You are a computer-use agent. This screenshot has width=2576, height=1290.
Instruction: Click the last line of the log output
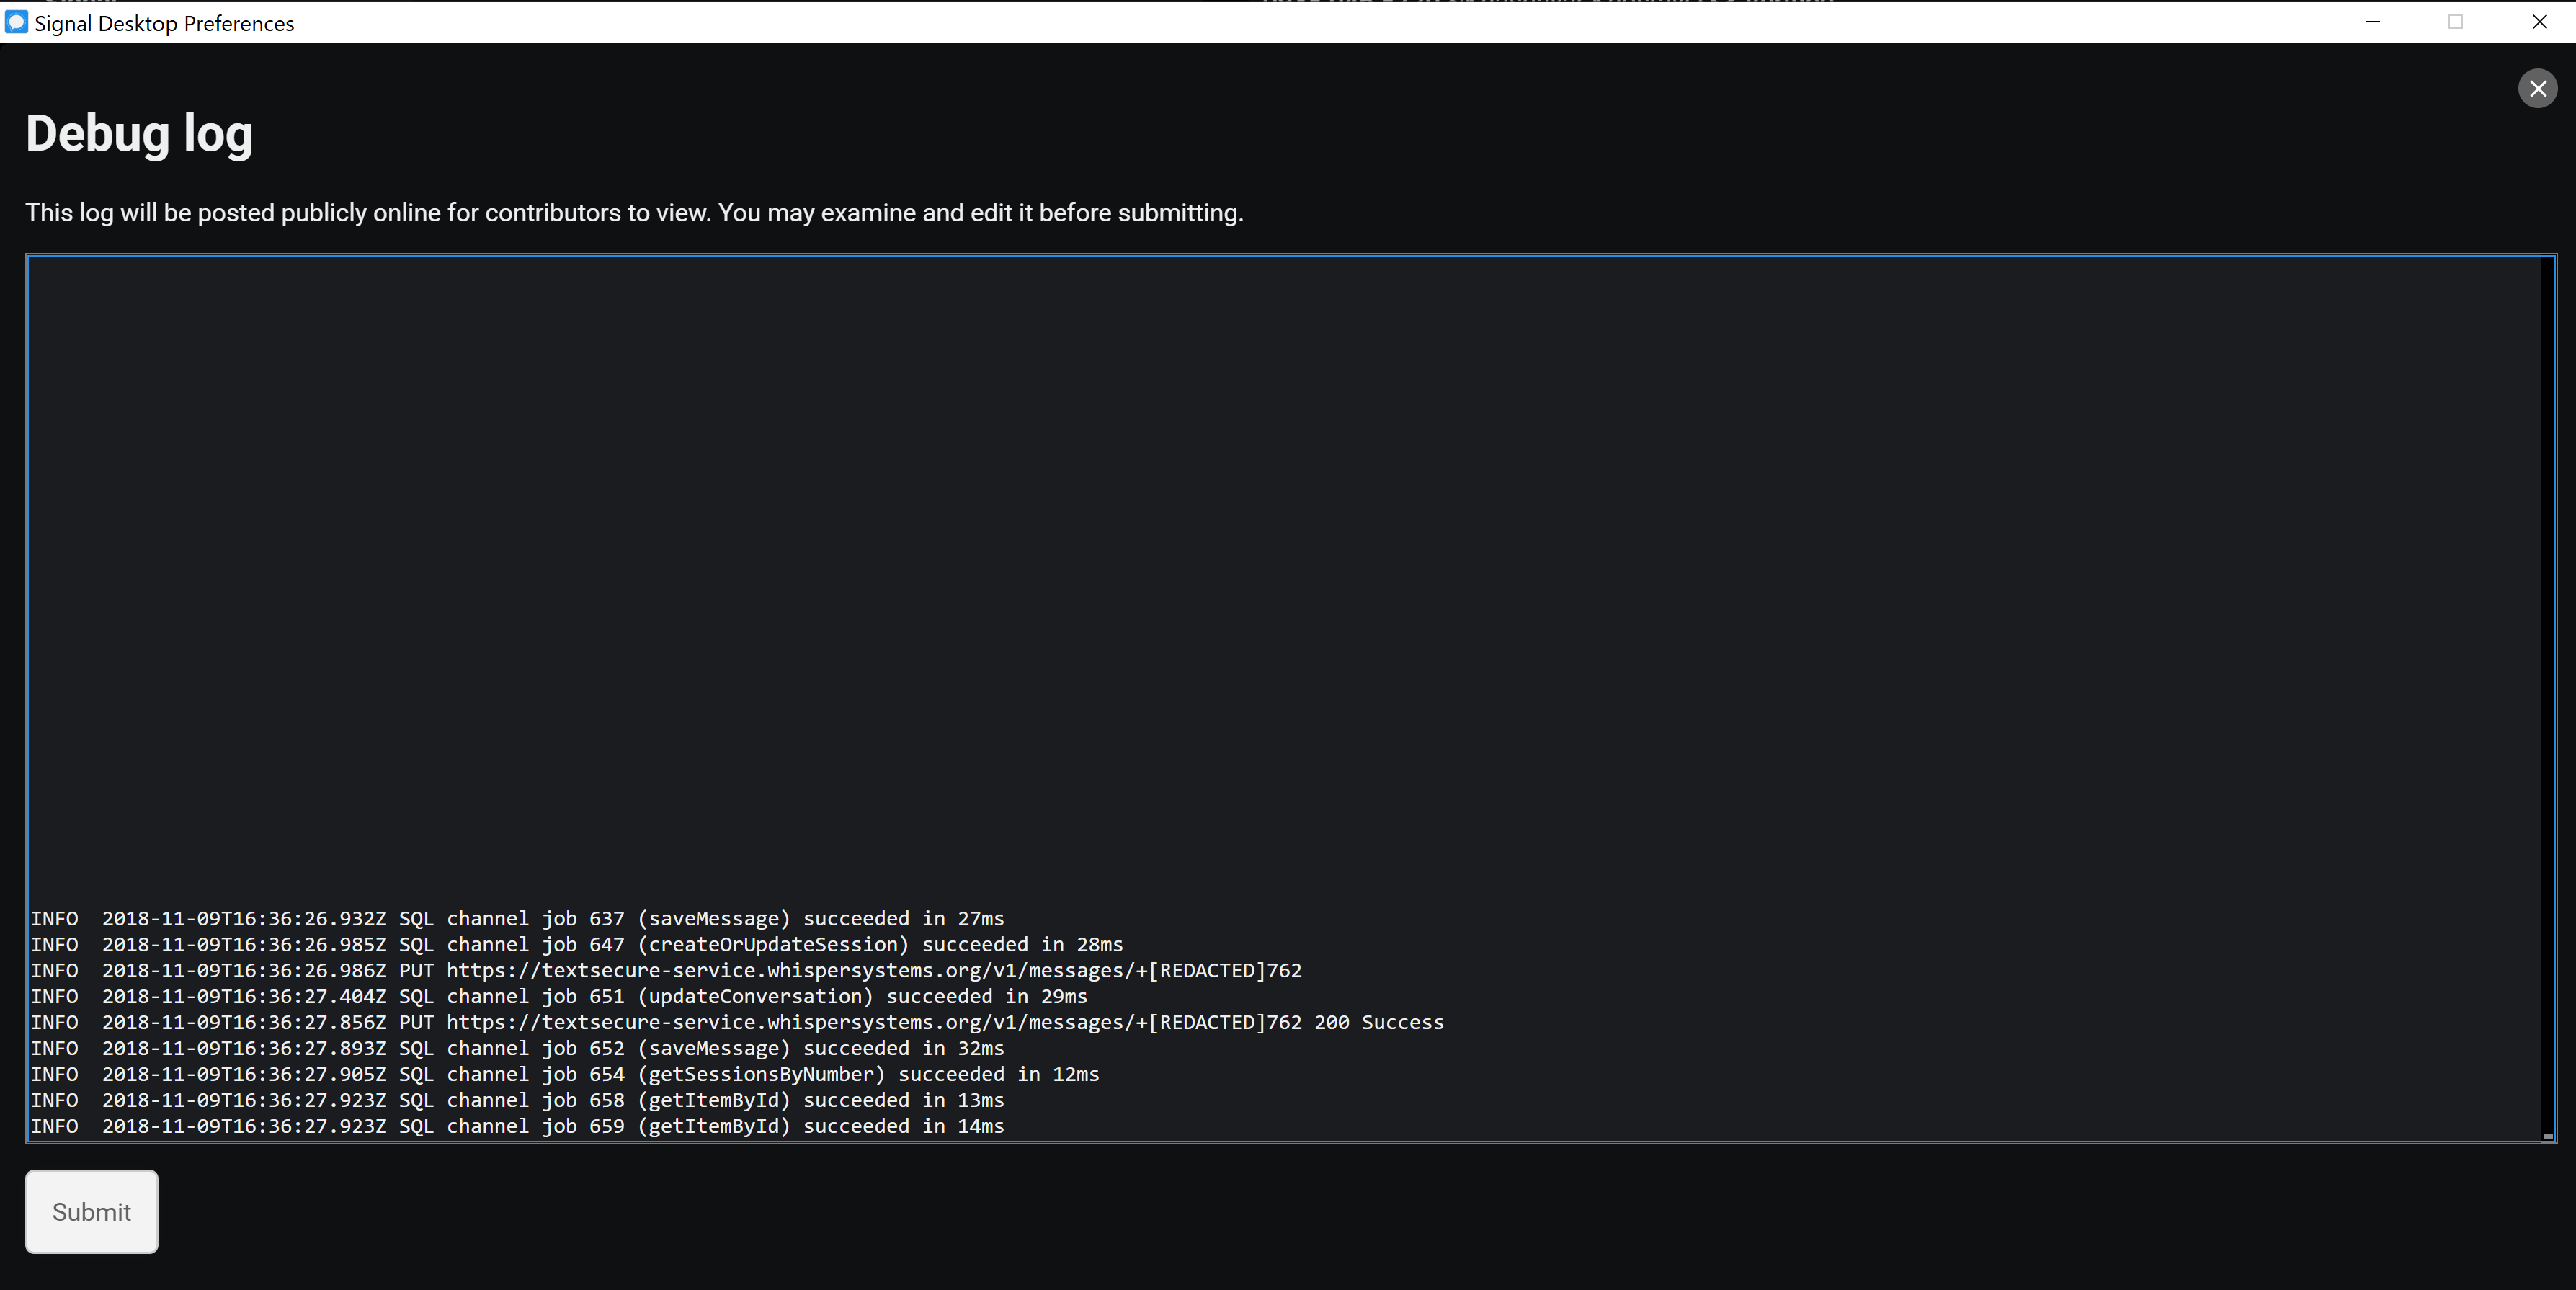point(518,1126)
